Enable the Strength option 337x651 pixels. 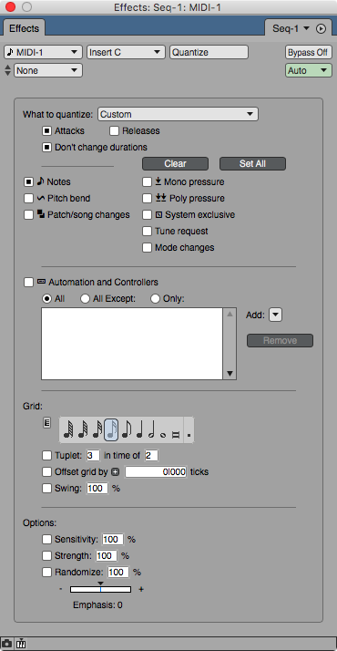tap(46, 555)
